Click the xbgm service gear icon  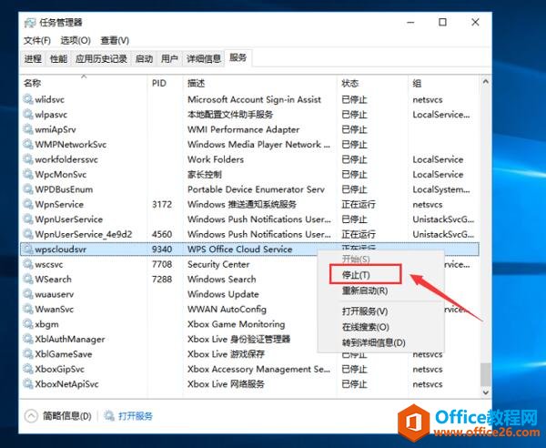pyautogui.click(x=28, y=324)
